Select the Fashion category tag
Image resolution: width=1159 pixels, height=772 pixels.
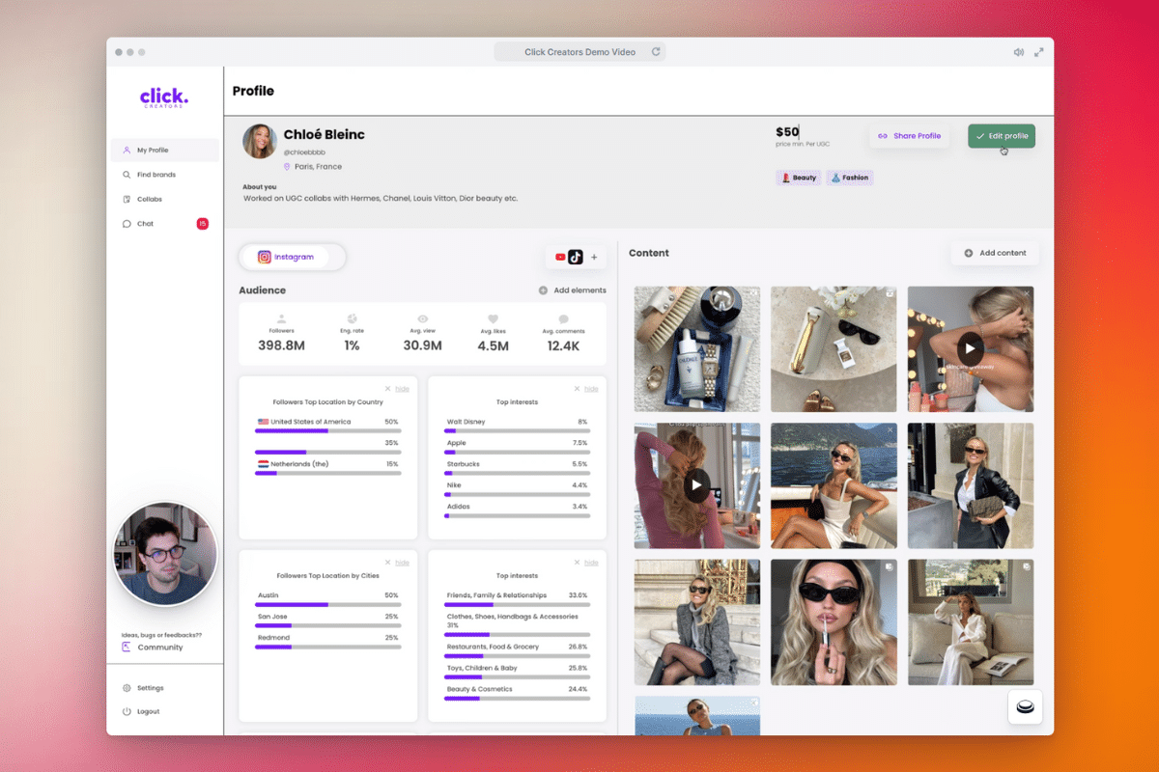(849, 178)
